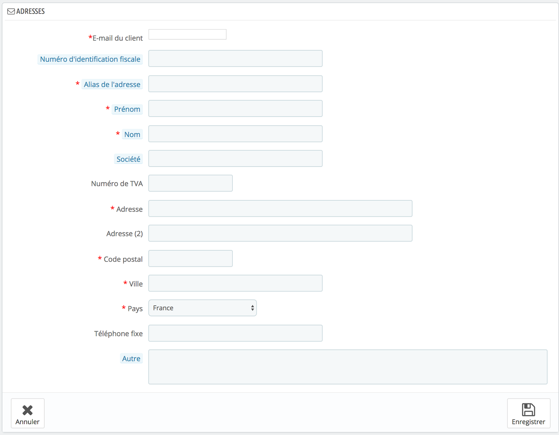Screen dimensions: 559x435
Task: Click the Numéro d'identification fiscale label
Action: (x=90, y=59)
